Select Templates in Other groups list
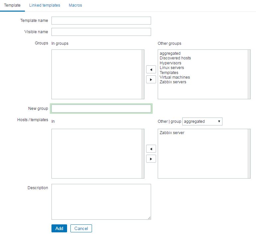The width and height of the screenshot is (256, 236). coord(169,72)
